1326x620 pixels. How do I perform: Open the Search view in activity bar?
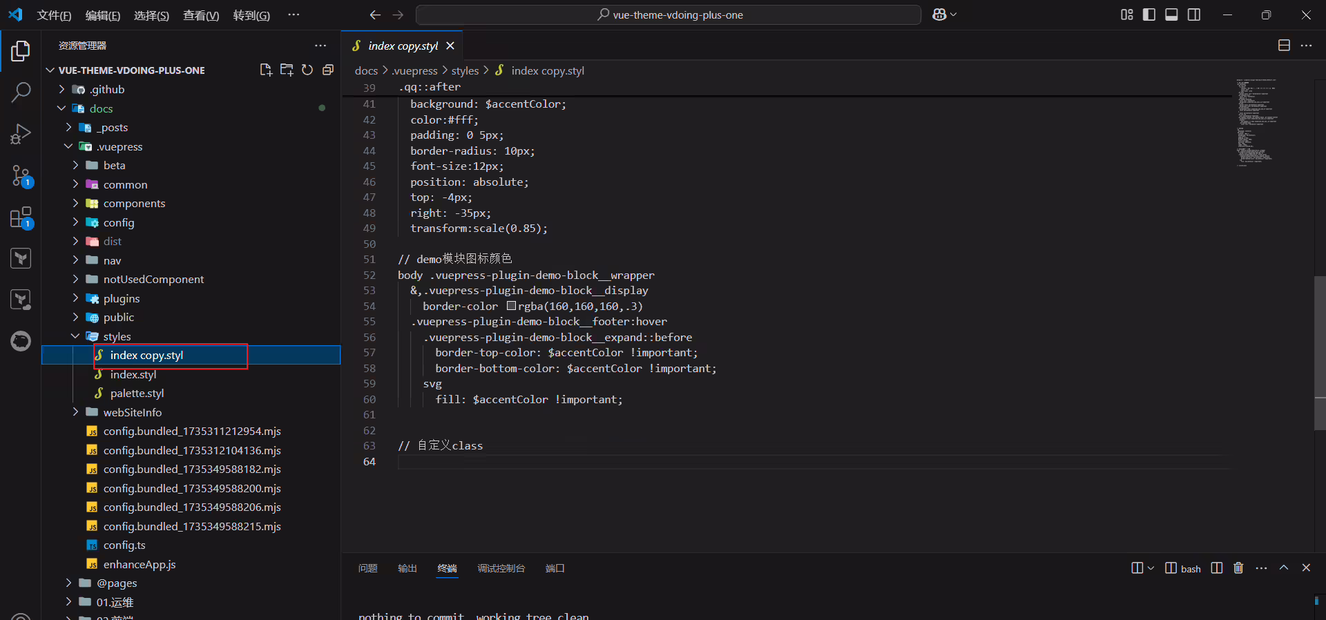(x=21, y=92)
